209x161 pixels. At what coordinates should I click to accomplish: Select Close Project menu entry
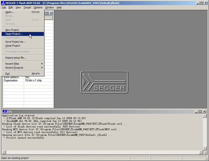23,46
